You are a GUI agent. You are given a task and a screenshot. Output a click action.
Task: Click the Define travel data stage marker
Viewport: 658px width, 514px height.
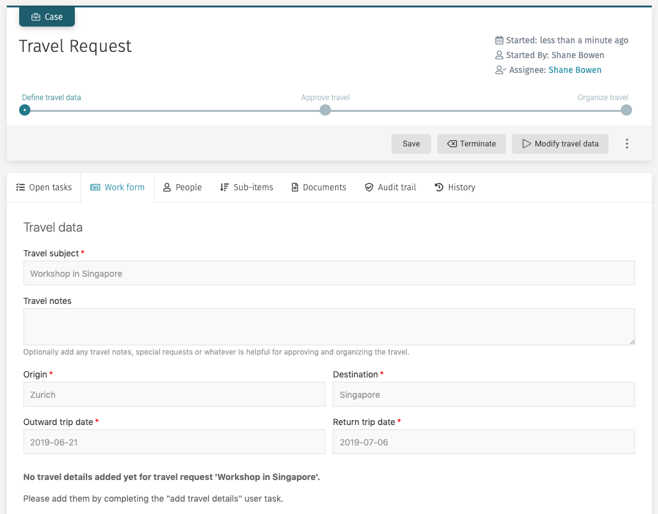click(x=25, y=110)
